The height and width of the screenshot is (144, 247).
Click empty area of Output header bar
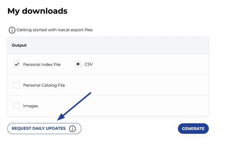117,45
